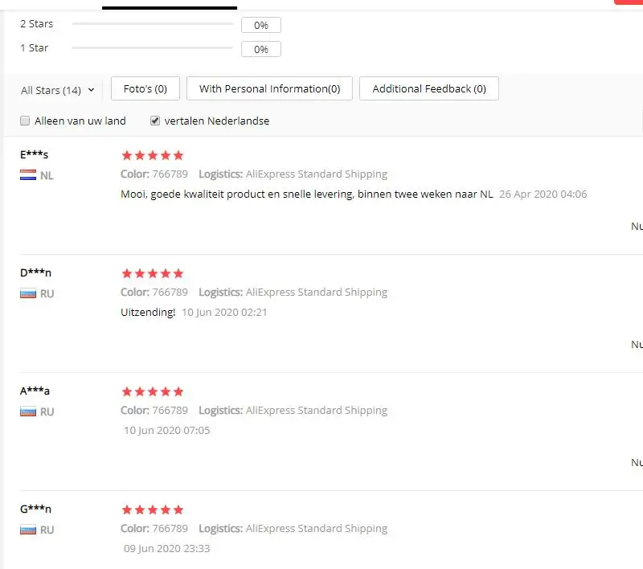The image size is (643, 569).
Task: Click the date 09 Jun 2020 23:33
Action: 167,548
